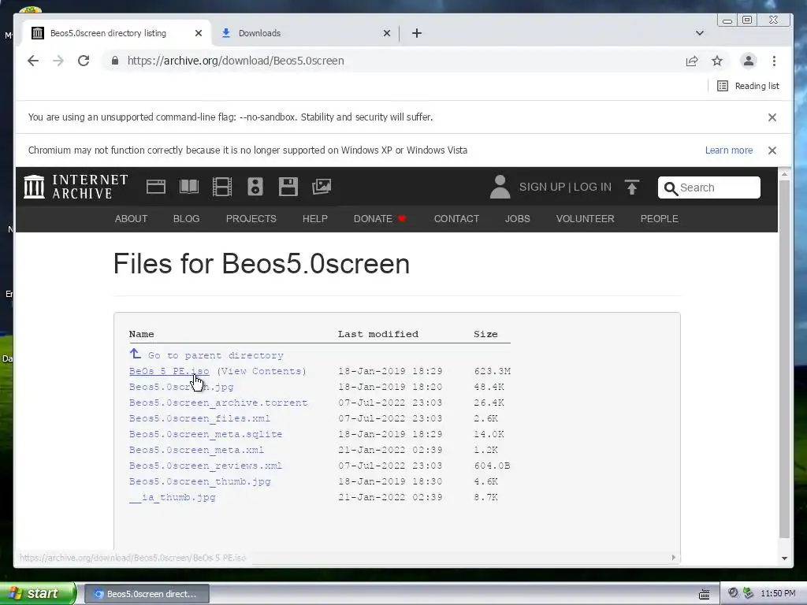The image size is (807, 605).
Task: Click Go to parent directory link
Action: [x=206, y=355]
